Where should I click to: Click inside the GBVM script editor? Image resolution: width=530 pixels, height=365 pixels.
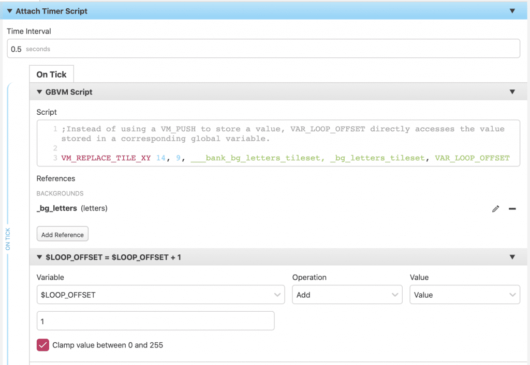pos(278,143)
